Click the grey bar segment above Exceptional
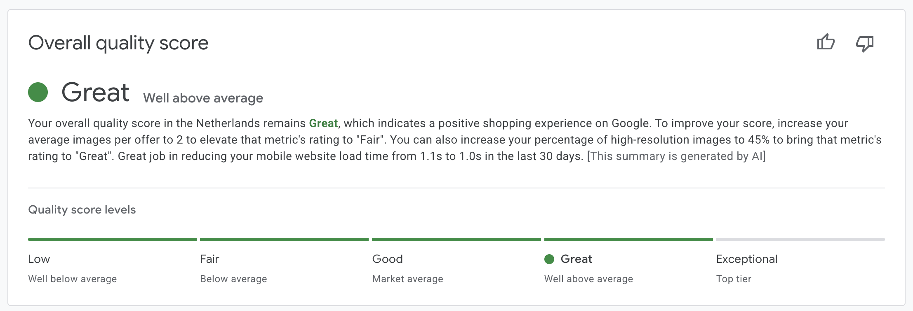Screen dimensions: 913x311 point(800,239)
